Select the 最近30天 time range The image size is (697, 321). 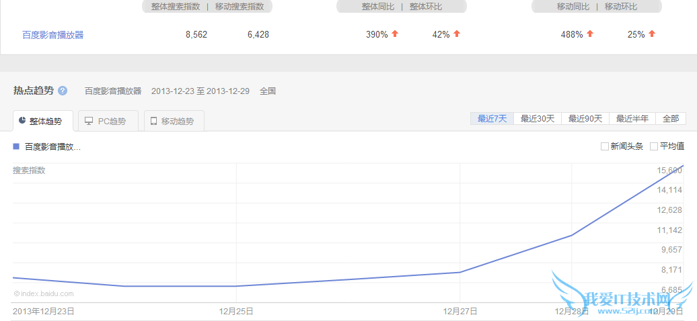pyautogui.click(x=538, y=119)
